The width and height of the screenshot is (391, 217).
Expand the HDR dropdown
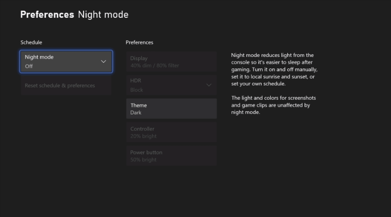coord(171,85)
